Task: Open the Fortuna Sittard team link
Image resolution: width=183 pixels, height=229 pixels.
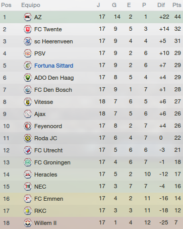Action: [54, 66]
